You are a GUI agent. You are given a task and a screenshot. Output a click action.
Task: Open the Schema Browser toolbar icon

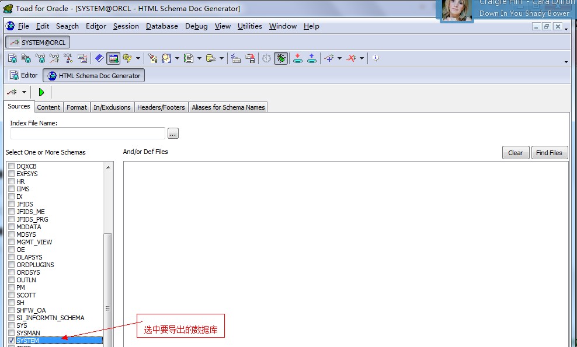(26, 58)
